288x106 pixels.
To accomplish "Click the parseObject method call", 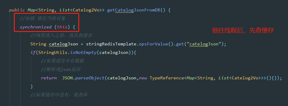I will tap(90, 78).
